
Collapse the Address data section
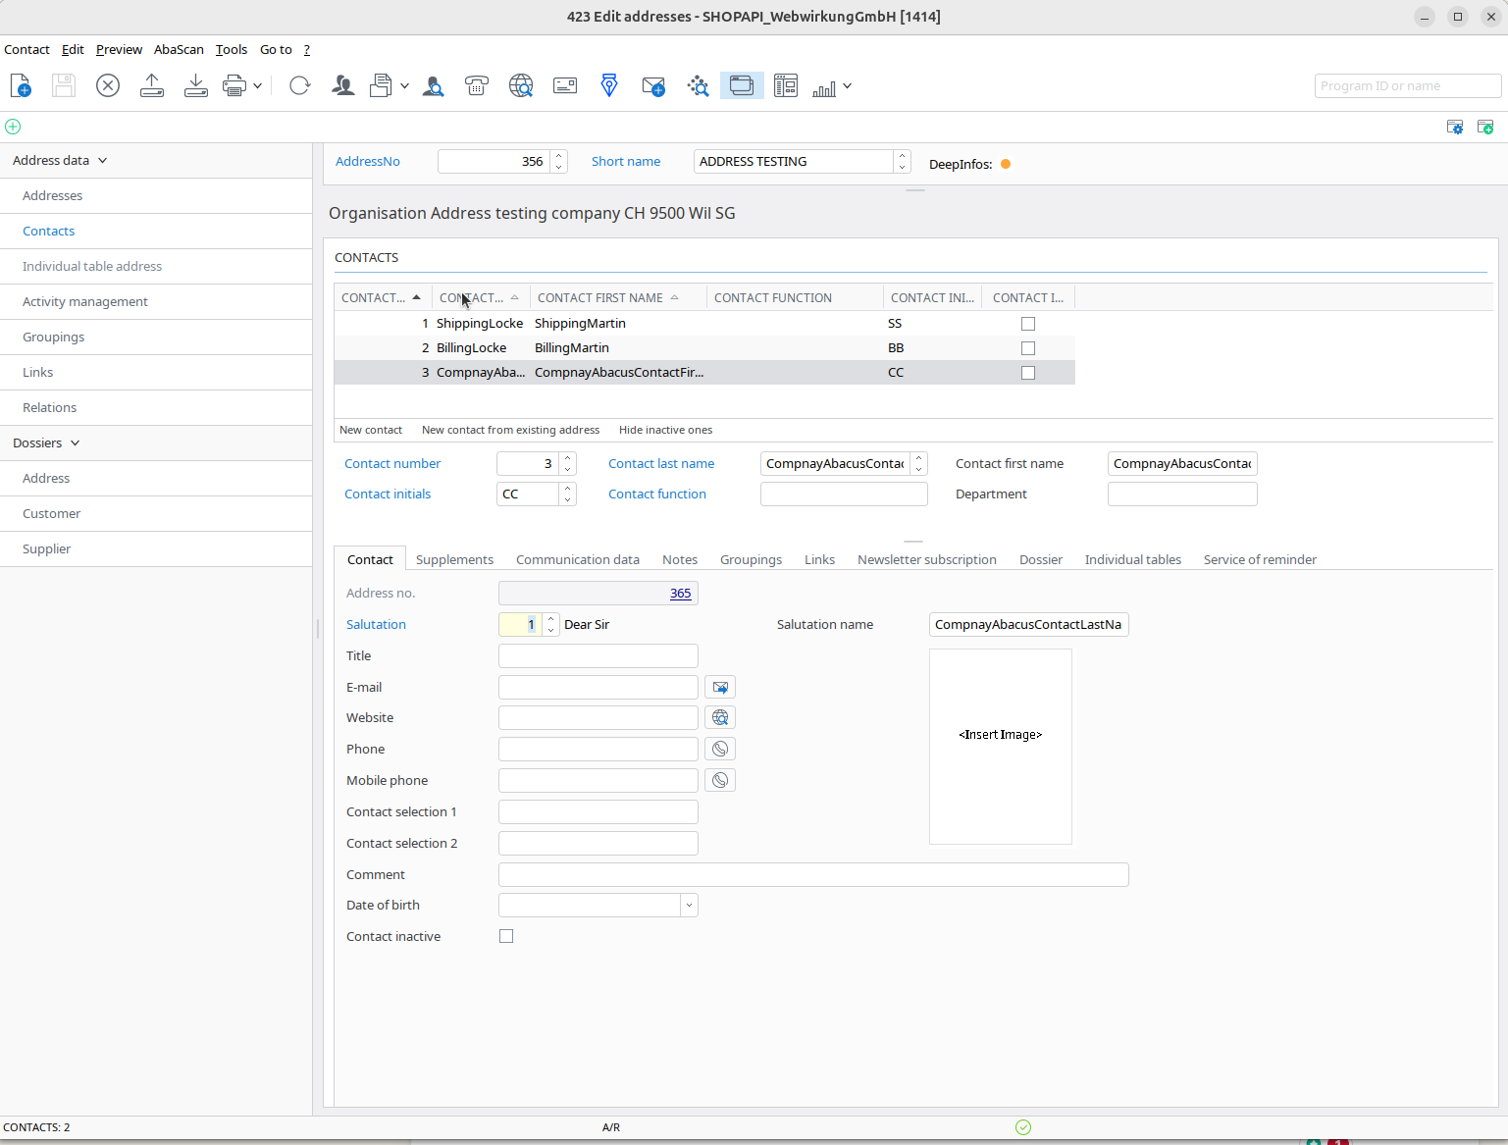[102, 161]
